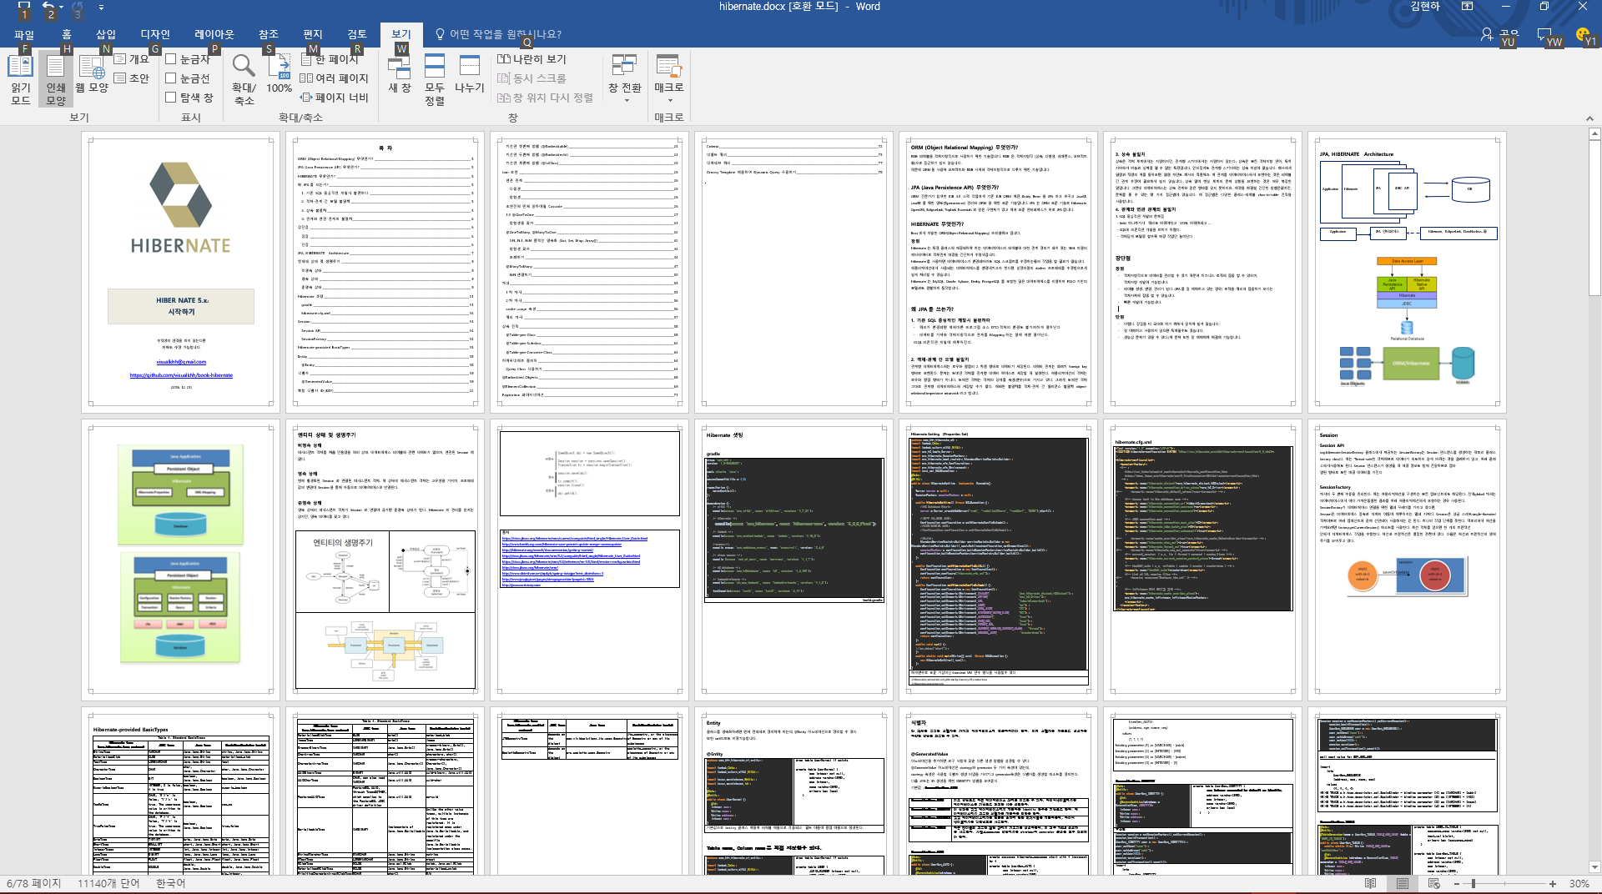Open the Review (검토) tab

coord(357,34)
